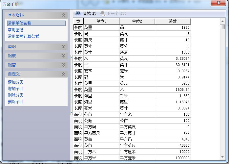The width and height of the screenshot is (229, 164).
Task: Click 单位2 cell 平方厘米
Action: pos(137,152)
